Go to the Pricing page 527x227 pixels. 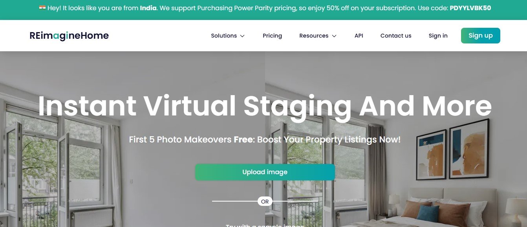(x=272, y=36)
